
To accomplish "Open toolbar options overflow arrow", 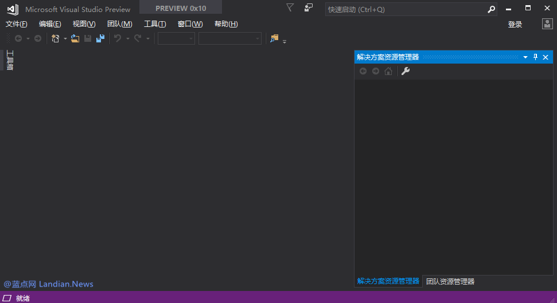I will [285, 41].
